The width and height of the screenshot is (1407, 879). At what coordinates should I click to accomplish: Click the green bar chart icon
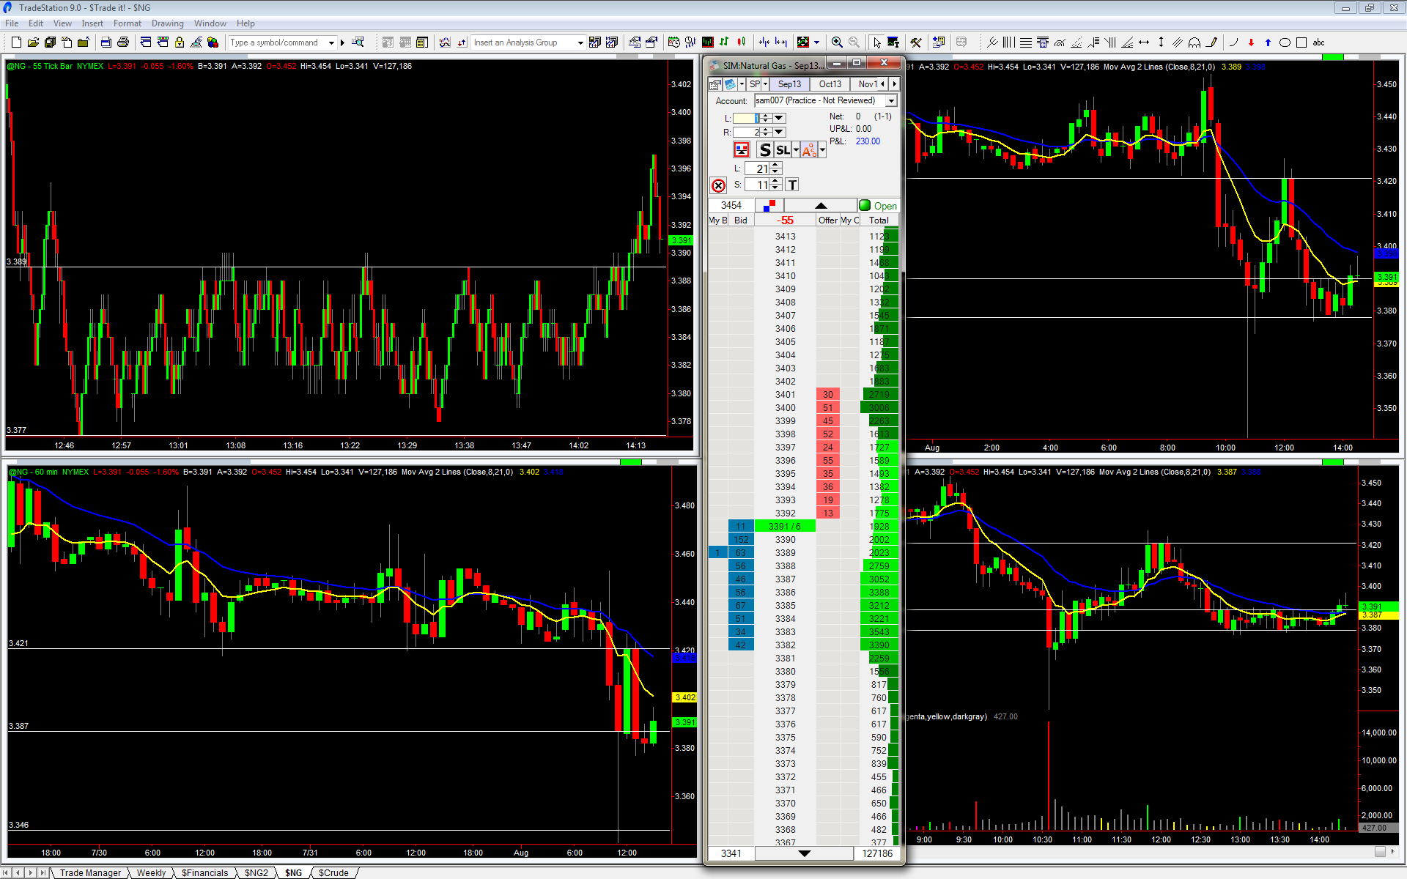725,42
